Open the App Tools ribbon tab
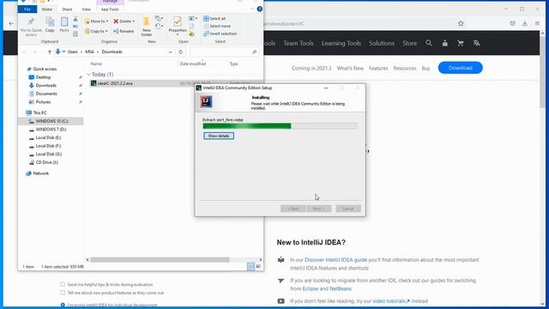This screenshot has width=549, height=309. (x=110, y=9)
